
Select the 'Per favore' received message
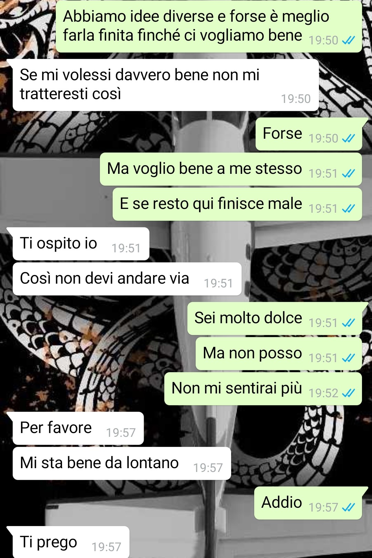[x=78, y=428]
